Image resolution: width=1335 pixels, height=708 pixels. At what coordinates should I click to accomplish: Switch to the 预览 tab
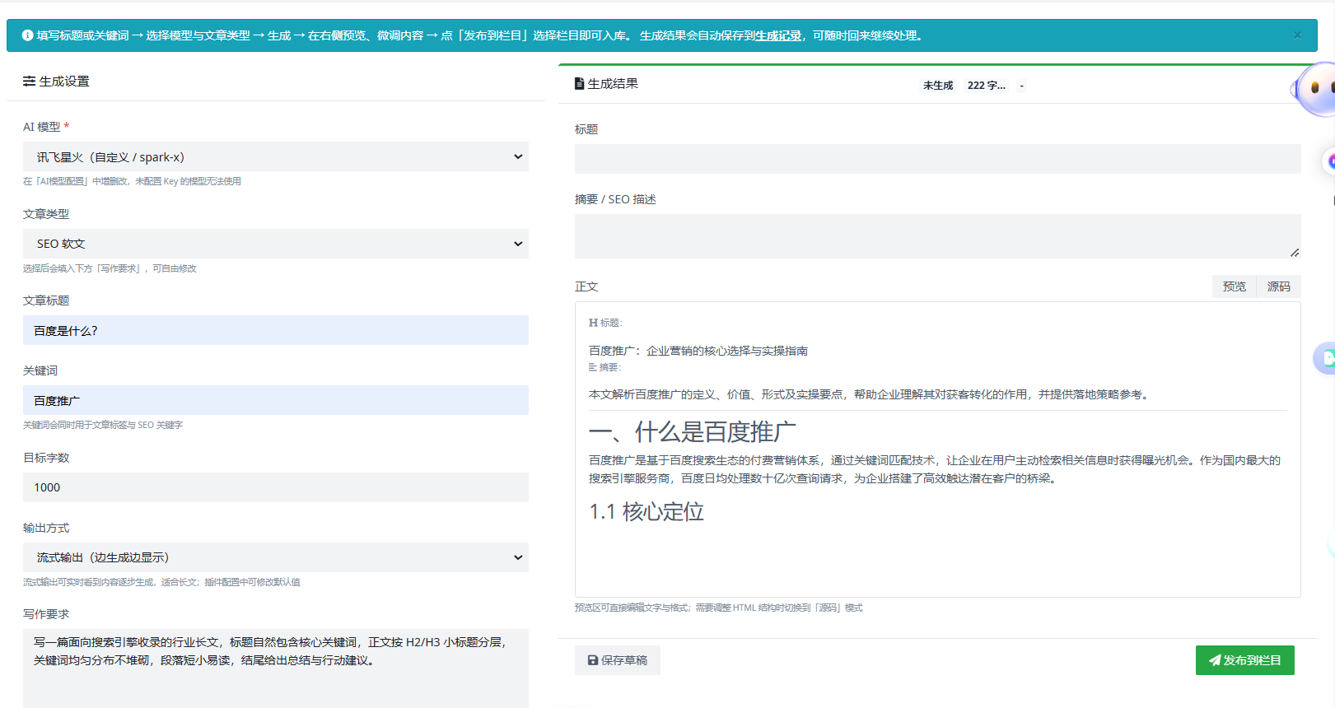(1234, 286)
